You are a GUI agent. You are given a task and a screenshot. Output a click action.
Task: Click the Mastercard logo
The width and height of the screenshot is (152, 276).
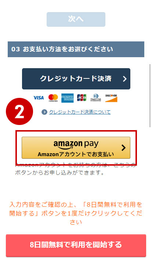tap(53, 98)
